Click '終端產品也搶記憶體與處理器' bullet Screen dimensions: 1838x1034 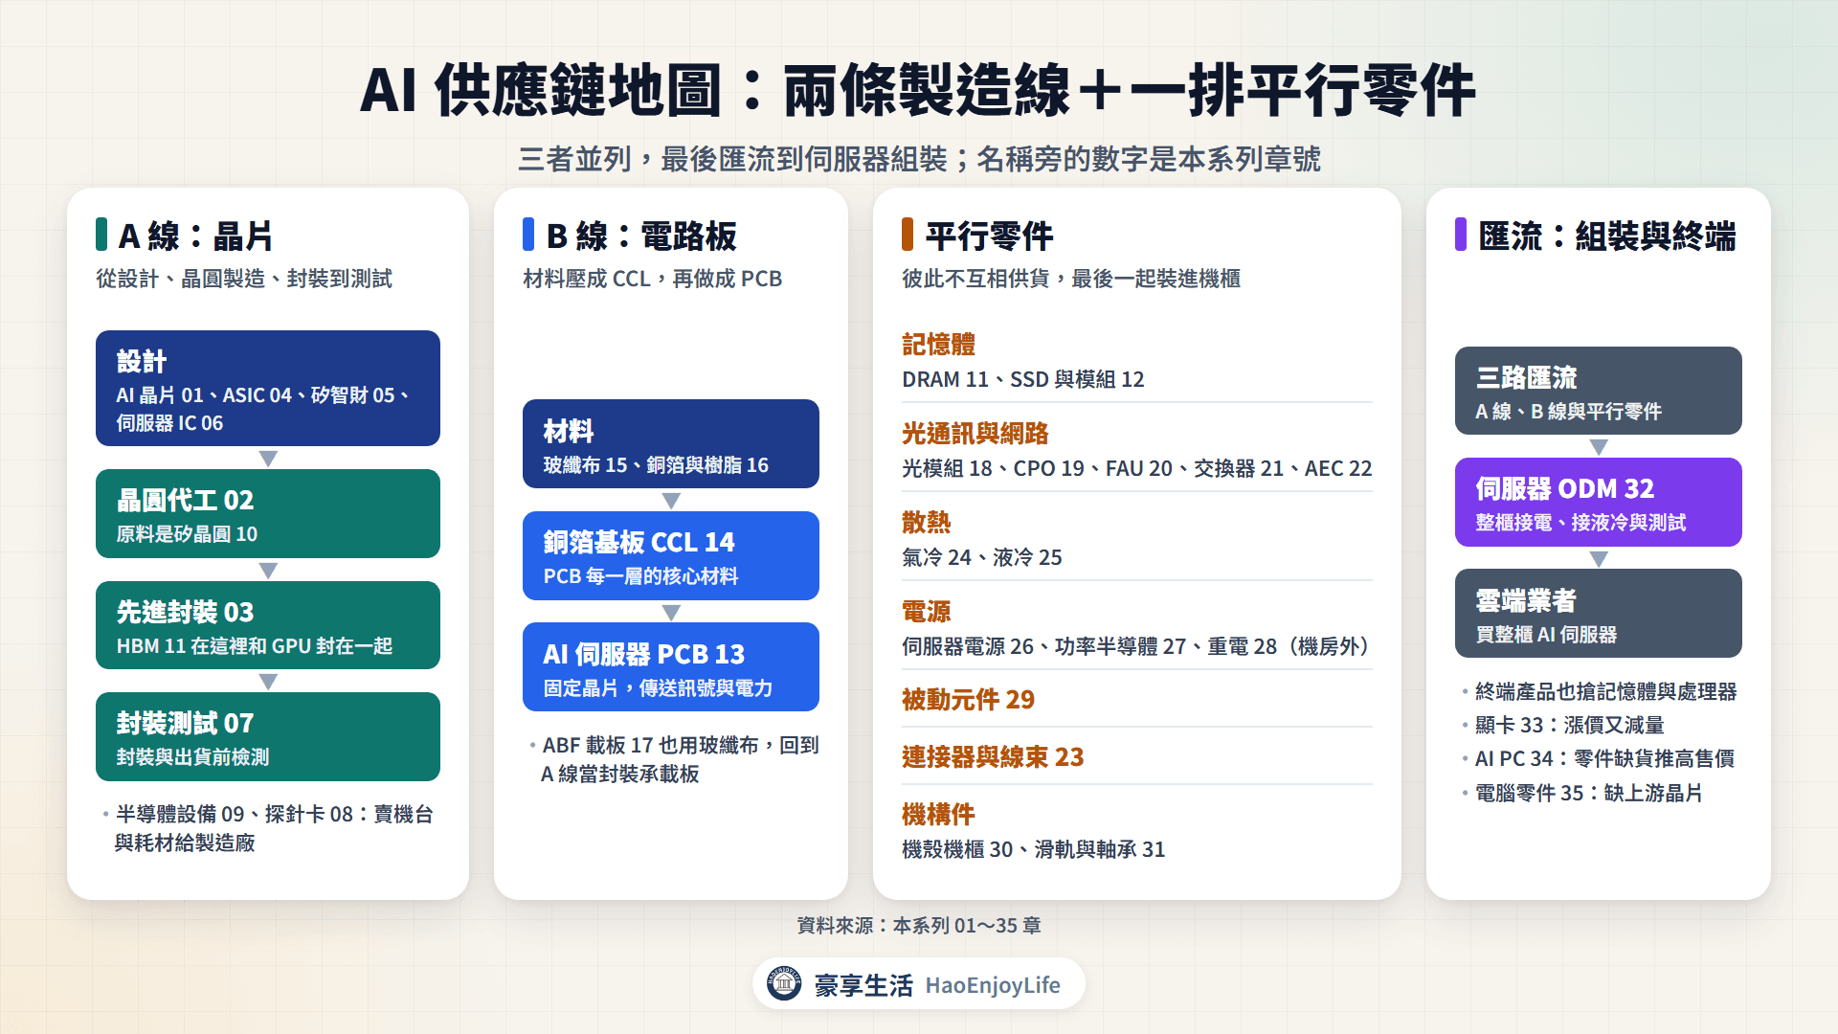pyautogui.click(x=1605, y=691)
